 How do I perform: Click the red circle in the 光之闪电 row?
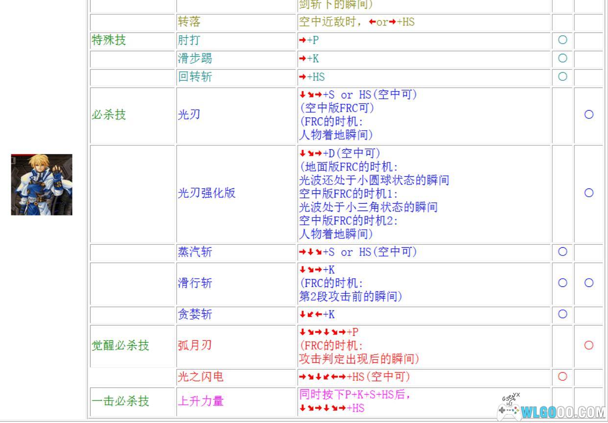point(562,376)
